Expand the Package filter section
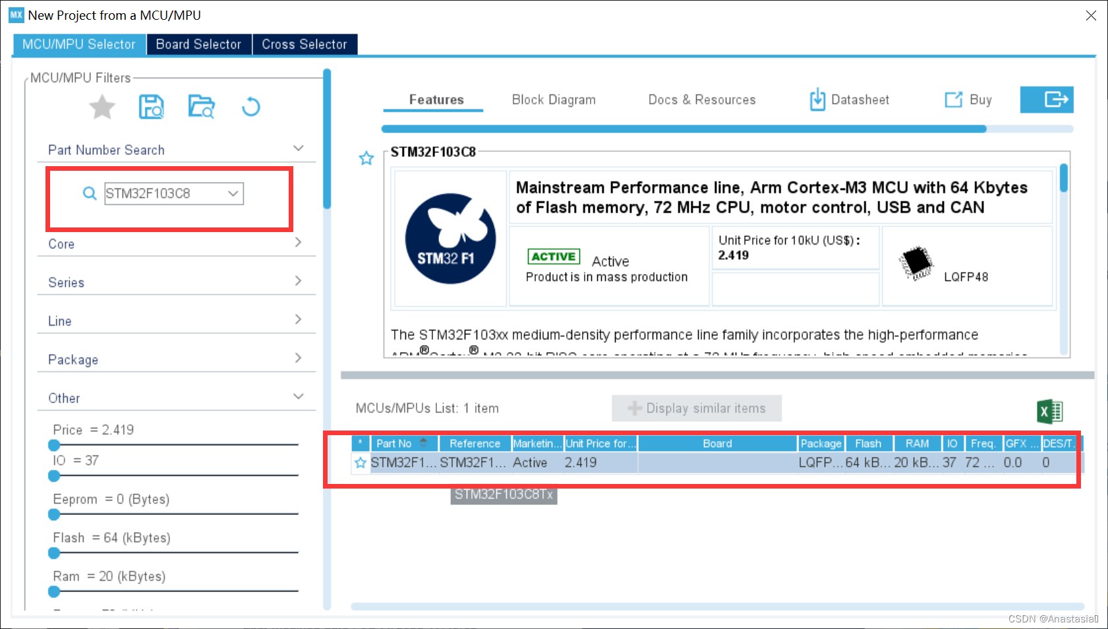This screenshot has height=629, width=1108. pos(298,358)
